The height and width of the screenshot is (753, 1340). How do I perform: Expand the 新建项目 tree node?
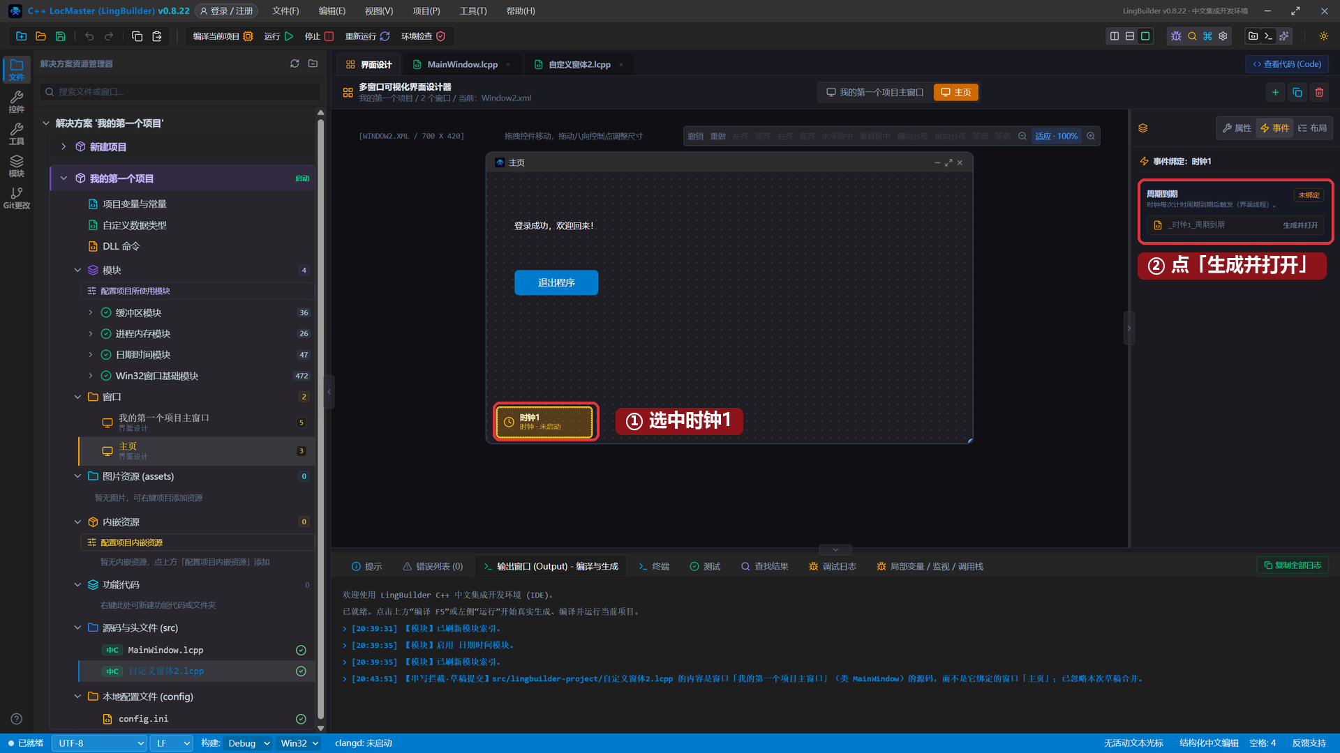[x=64, y=146]
